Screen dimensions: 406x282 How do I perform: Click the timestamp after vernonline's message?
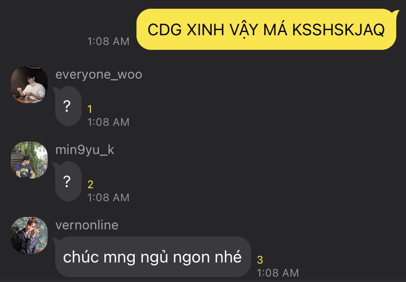[x=278, y=273]
